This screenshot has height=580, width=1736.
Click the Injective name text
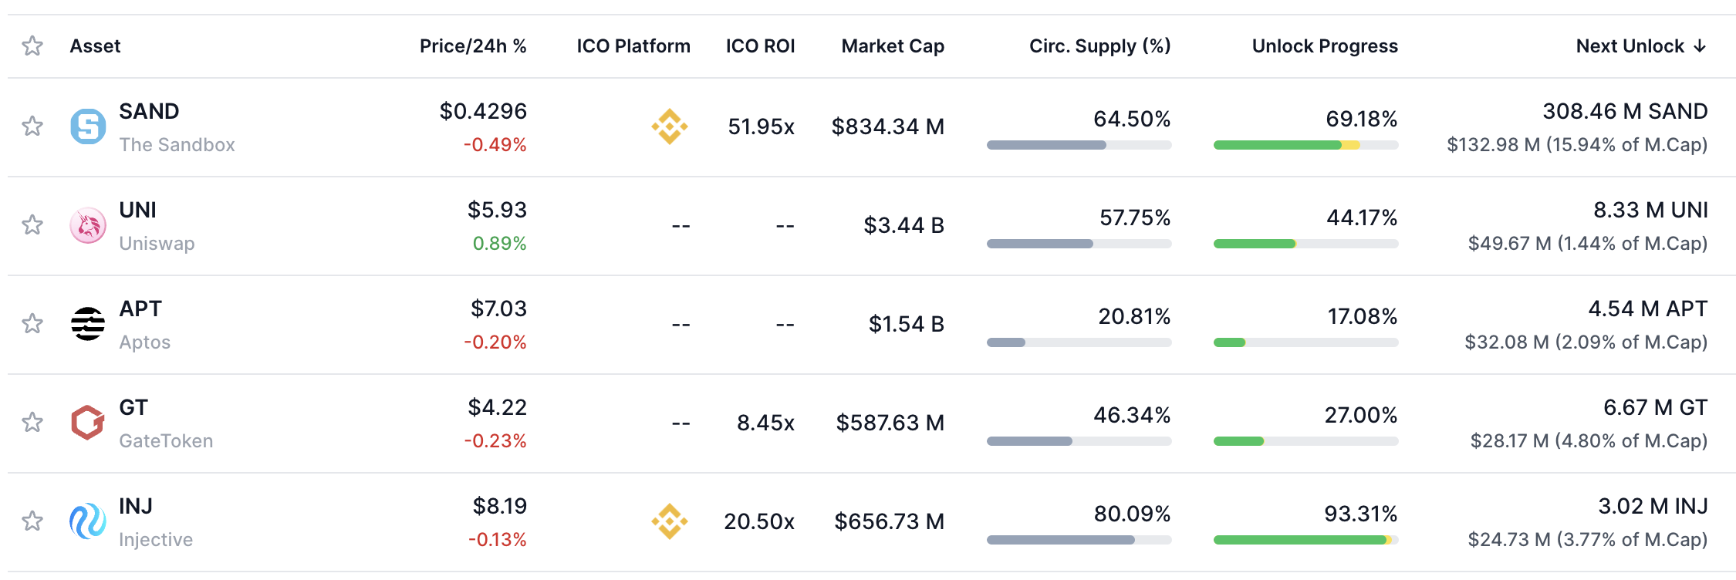(x=156, y=540)
